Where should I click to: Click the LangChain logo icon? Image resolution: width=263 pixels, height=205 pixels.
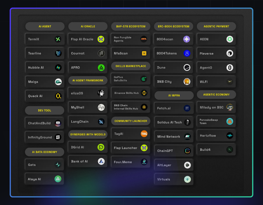click(101, 122)
